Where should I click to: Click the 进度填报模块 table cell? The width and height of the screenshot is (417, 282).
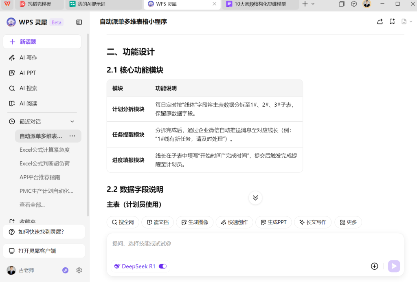[x=128, y=160]
